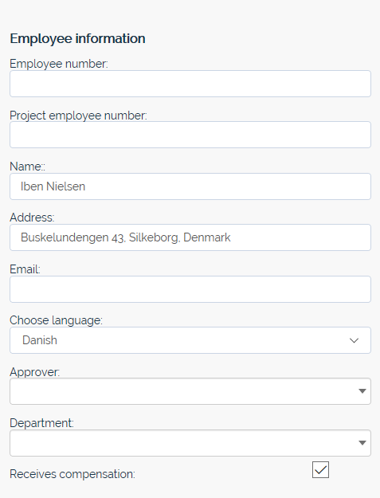This screenshot has height=498, width=380.
Task: Expand the empty Approver combo box
Action: pyautogui.click(x=190, y=391)
